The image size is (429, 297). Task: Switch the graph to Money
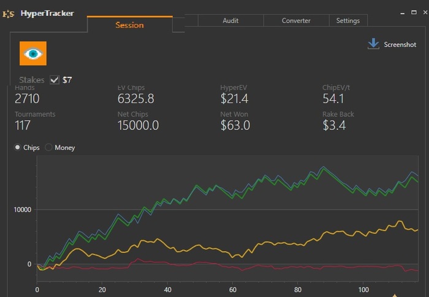49,147
